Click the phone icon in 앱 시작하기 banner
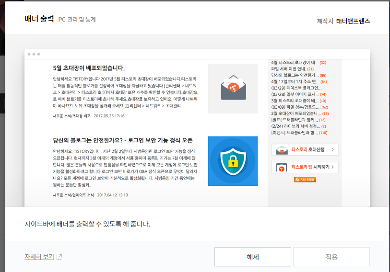This screenshot has height=272, width=390. coord(282,168)
